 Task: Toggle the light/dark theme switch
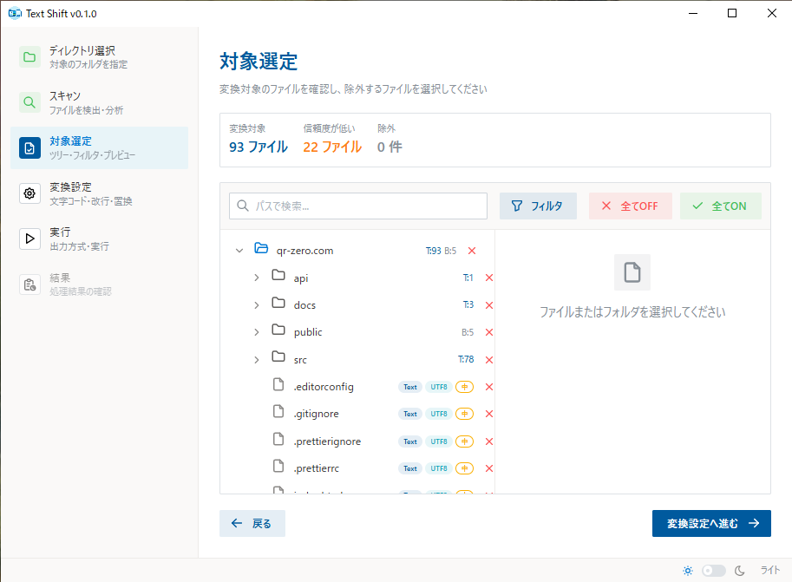714,571
